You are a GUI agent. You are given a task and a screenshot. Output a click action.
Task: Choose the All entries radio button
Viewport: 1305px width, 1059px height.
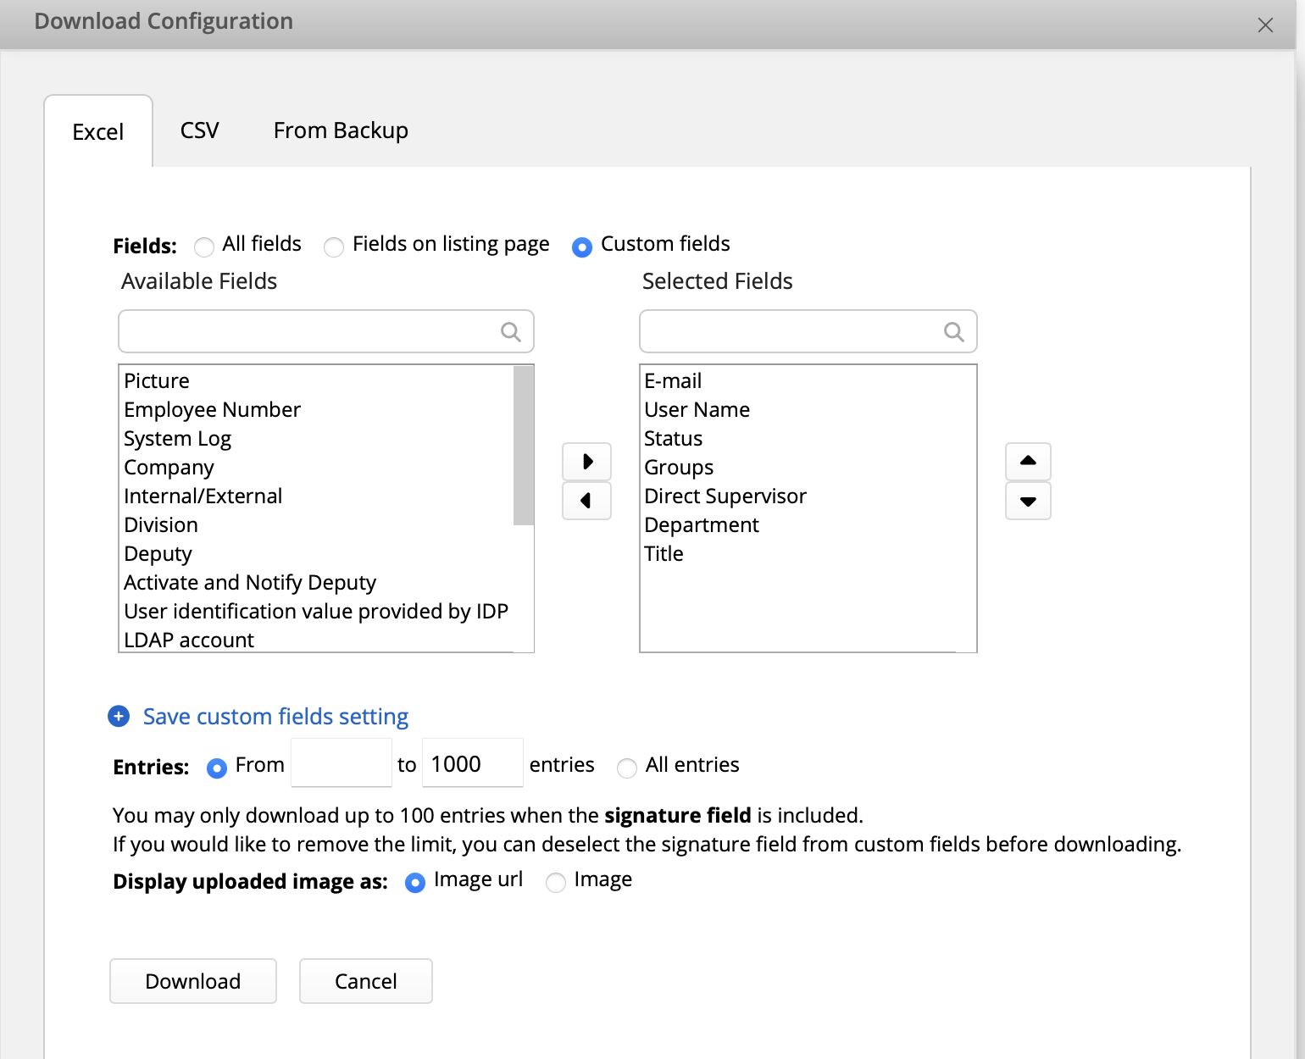tap(627, 768)
